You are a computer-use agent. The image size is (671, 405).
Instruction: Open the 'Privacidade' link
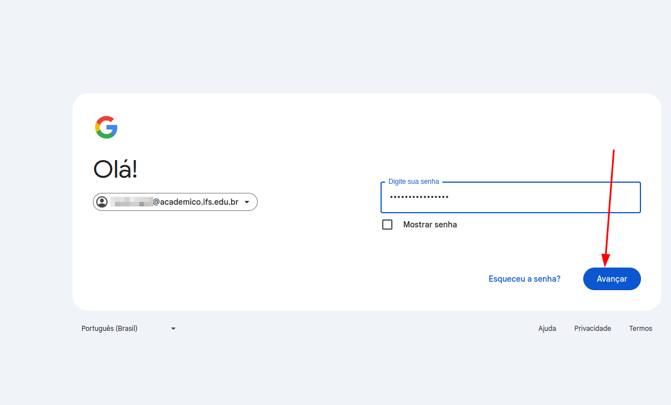(593, 329)
